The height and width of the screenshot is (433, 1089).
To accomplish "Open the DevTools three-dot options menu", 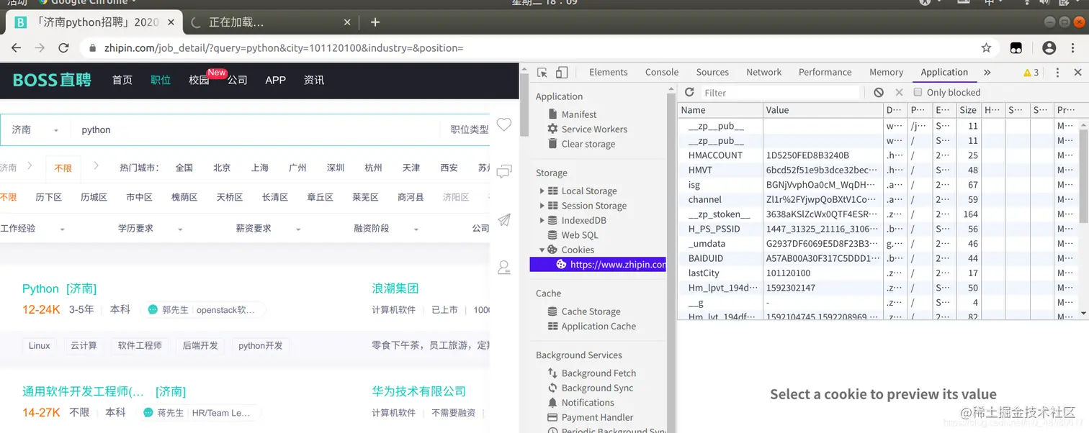I will coord(1057,73).
